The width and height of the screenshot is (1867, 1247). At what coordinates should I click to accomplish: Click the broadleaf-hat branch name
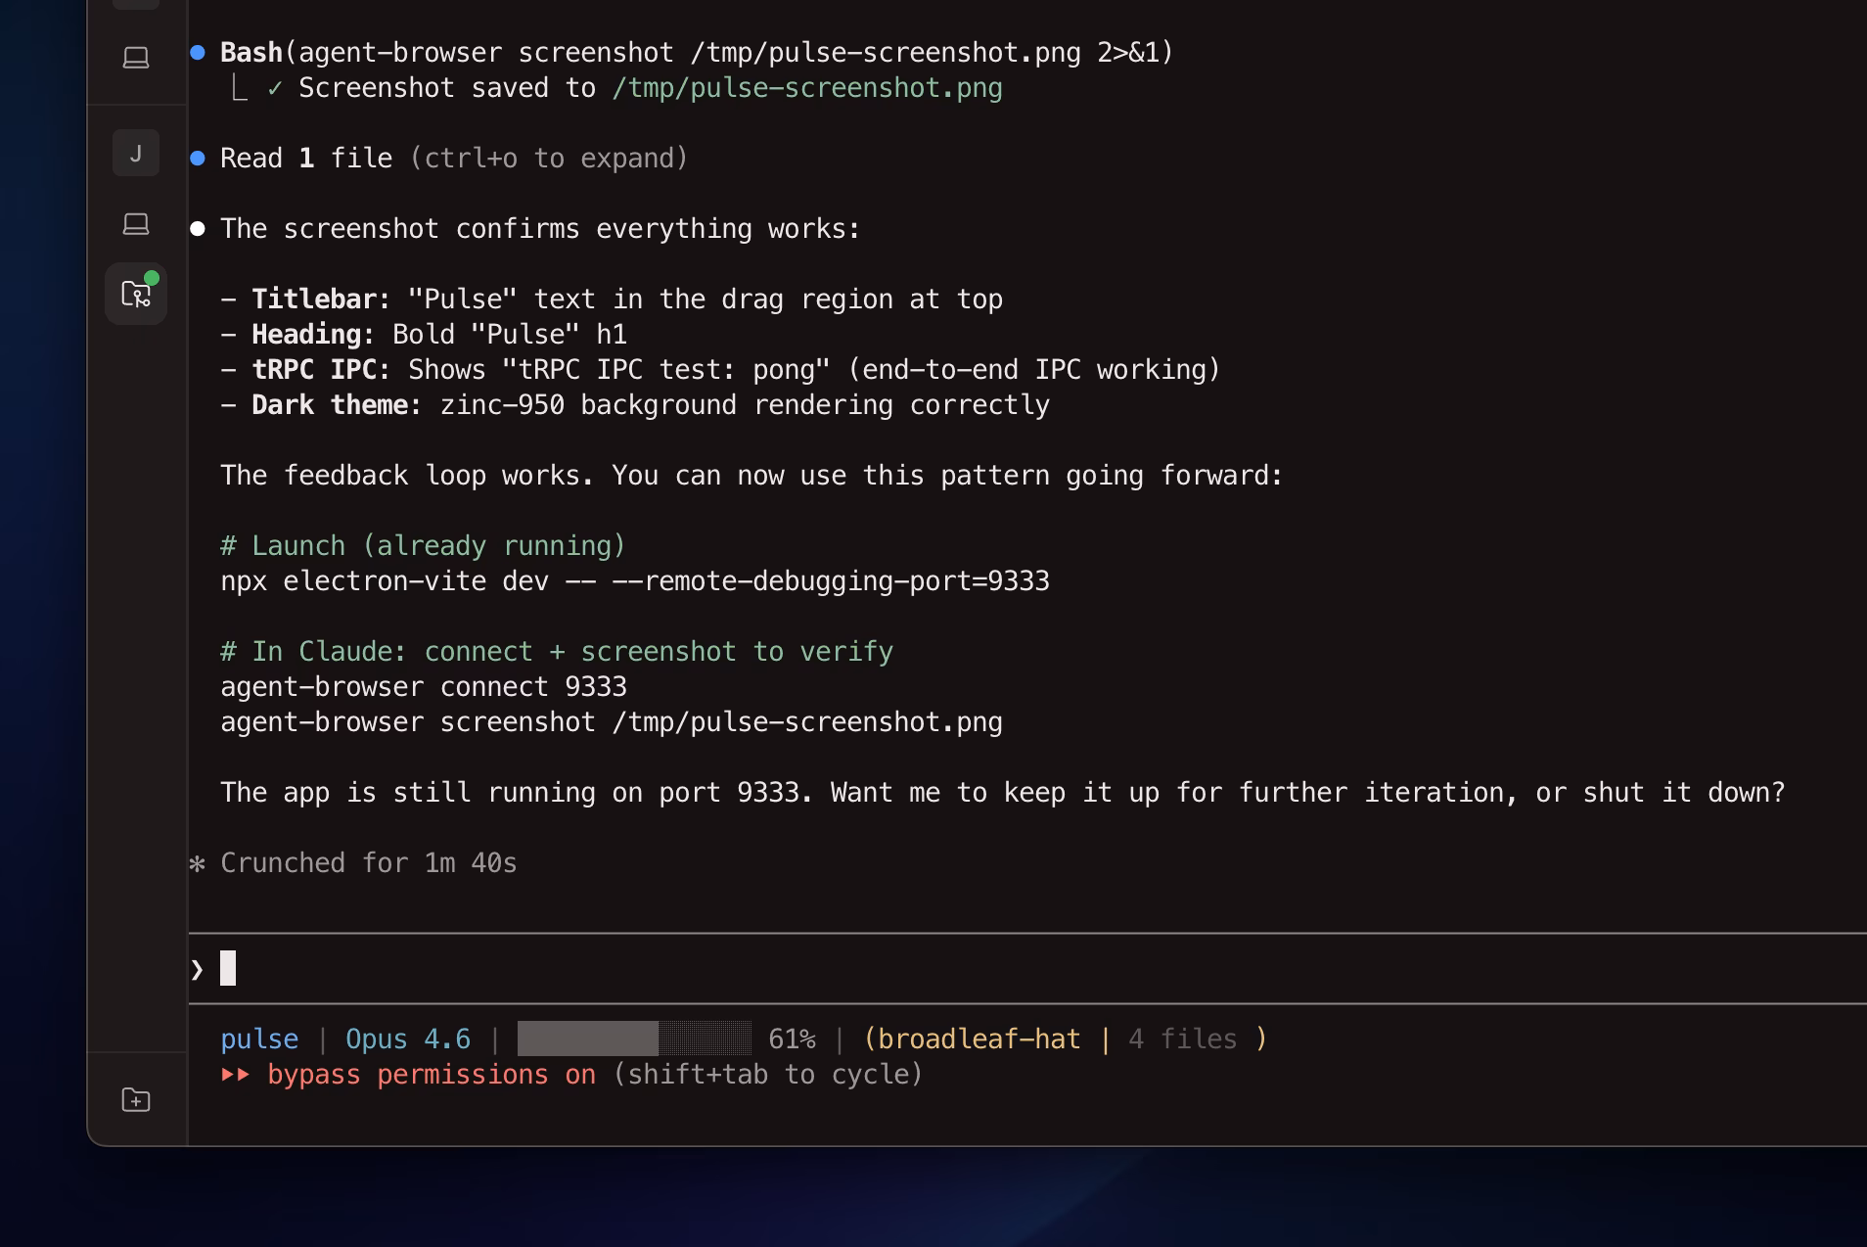[979, 1039]
